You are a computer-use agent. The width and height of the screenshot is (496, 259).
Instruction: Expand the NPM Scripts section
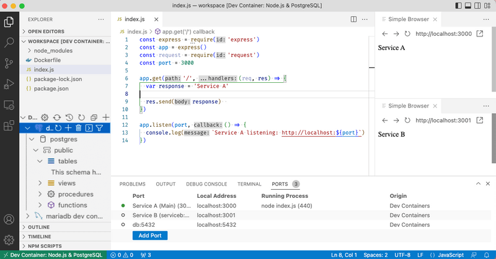click(65, 246)
